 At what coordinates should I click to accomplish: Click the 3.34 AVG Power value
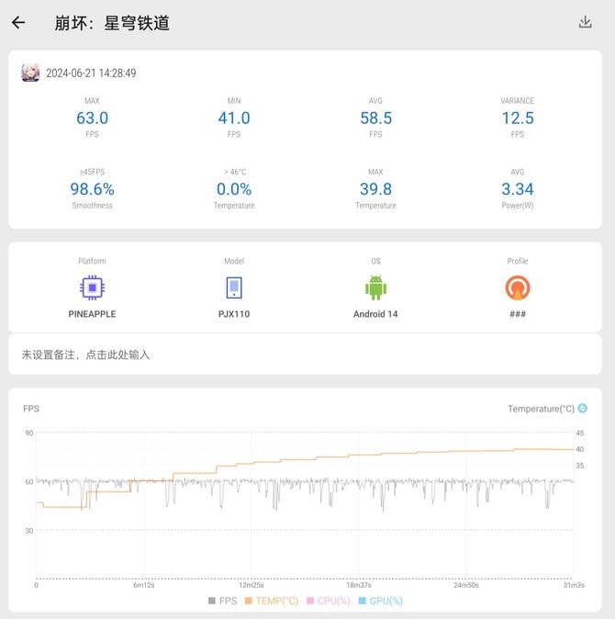518,189
